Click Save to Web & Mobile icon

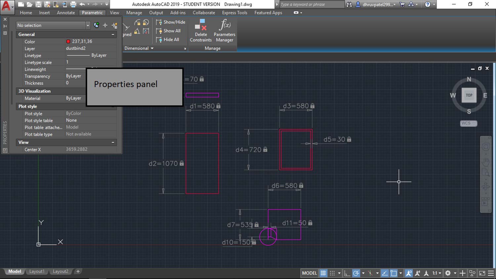pos(64,4)
